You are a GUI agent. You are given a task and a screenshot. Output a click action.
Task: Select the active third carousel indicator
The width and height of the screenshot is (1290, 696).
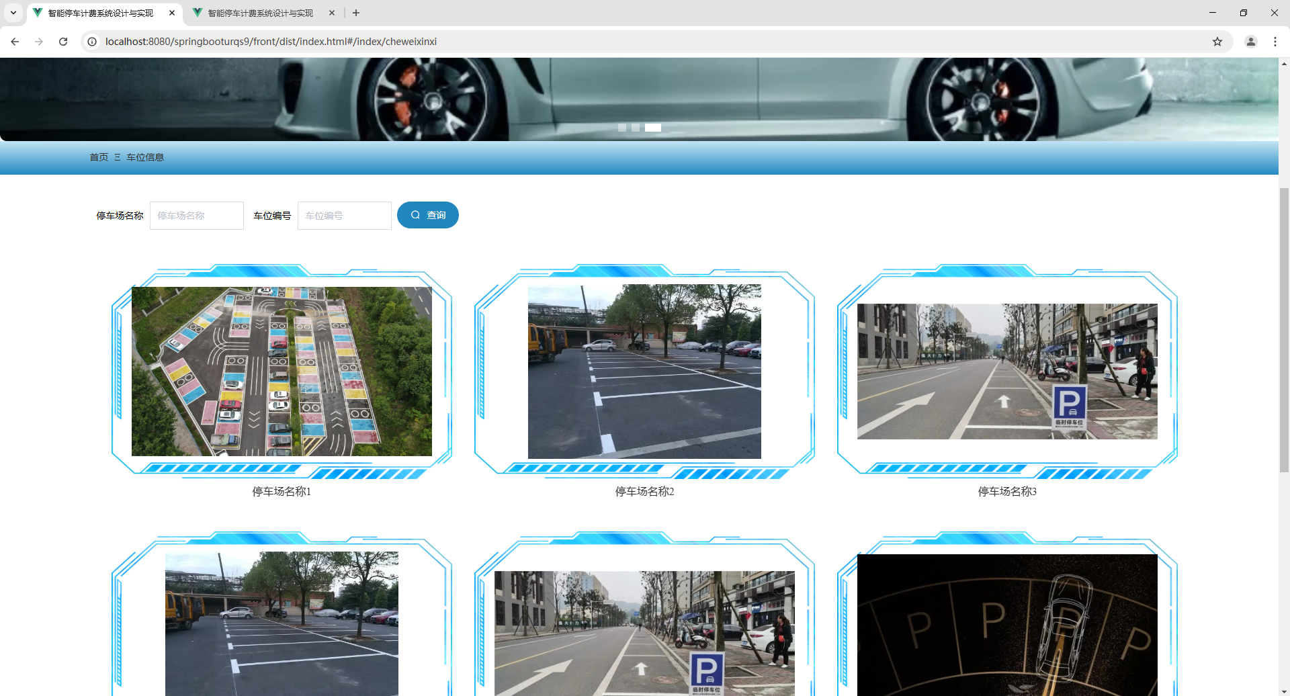(653, 128)
